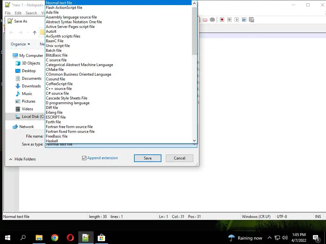
Task: Click the Save Recorded Macro icon
Action: 252,20
